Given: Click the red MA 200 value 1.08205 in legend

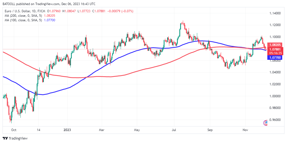Looking at the screenshot, I should click(x=49, y=16).
